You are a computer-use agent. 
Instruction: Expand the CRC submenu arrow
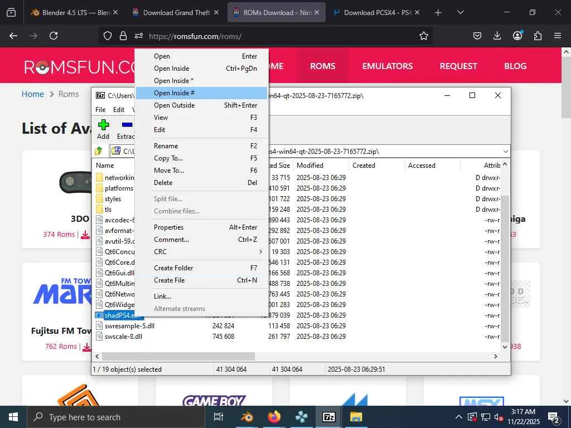tap(261, 251)
